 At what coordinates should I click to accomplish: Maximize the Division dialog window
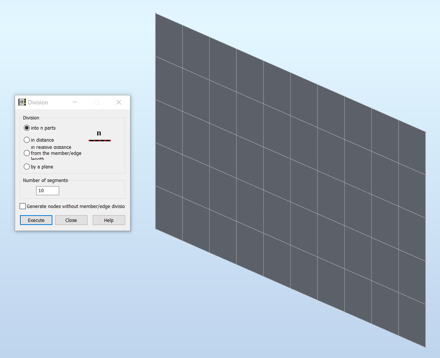point(97,102)
